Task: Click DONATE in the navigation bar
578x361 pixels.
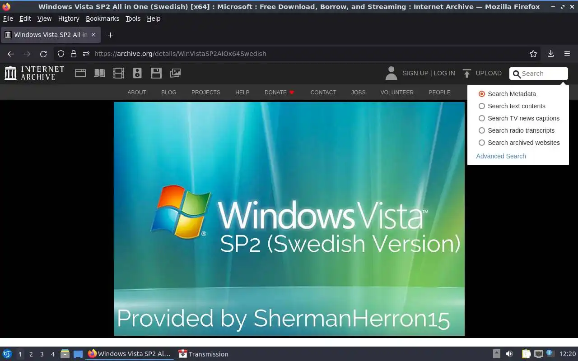Action: (275, 92)
